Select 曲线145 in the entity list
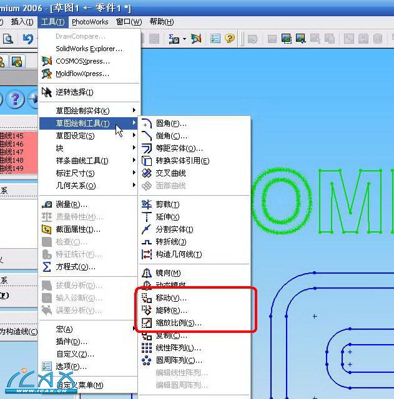This screenshot has width=394, height=399. 12,136
